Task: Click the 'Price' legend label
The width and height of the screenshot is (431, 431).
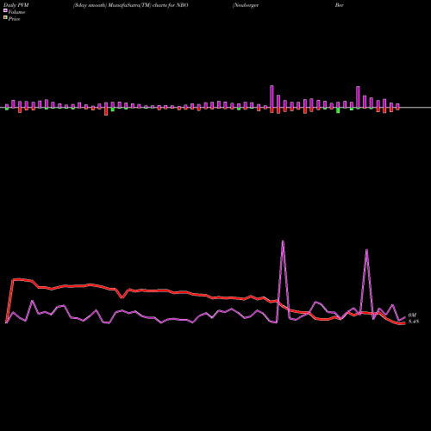Action: pyautogui.click(x=14, y=19)
